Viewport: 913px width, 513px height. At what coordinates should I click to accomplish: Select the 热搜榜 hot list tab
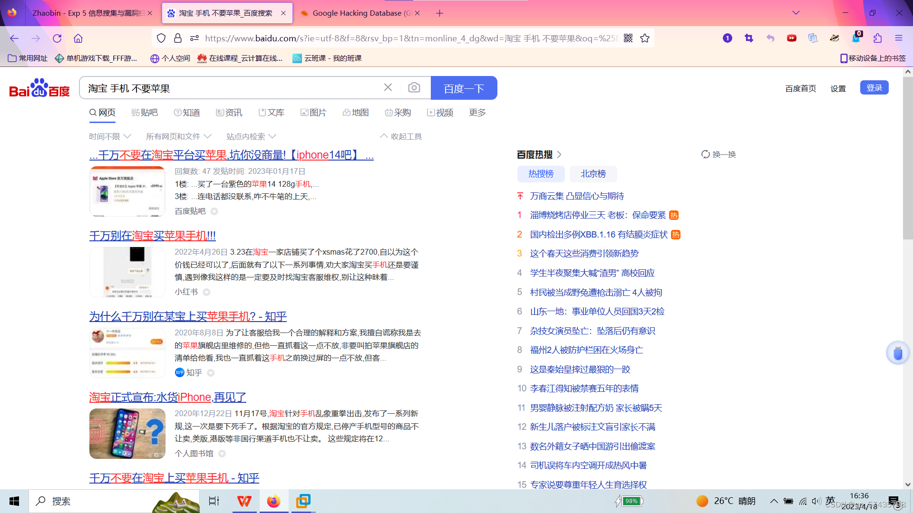541,174
